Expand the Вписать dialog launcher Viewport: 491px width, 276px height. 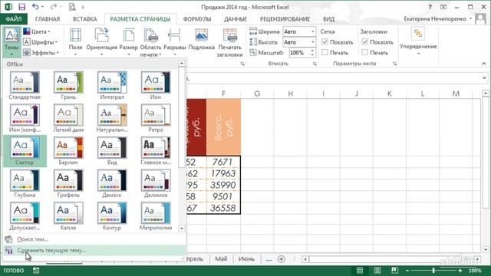pyautogui.click(x=315, y=64)
